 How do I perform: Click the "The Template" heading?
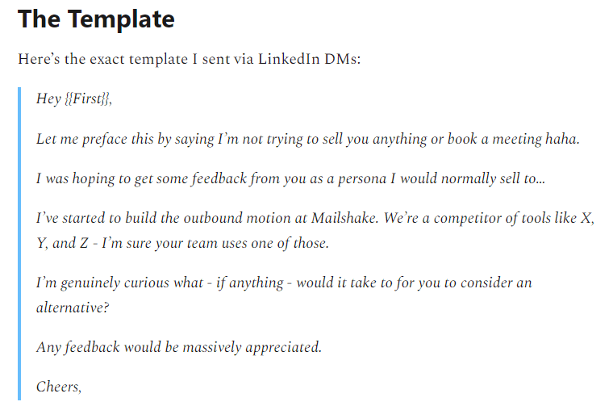[x=96, y=19]
